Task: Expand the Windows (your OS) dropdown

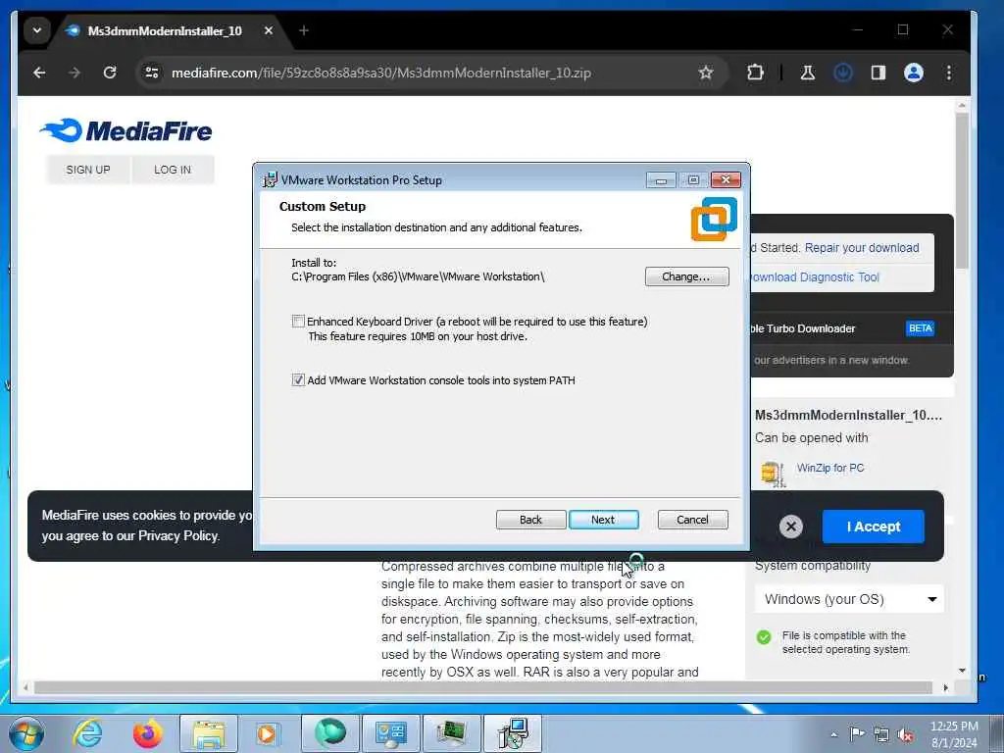Action: [849, 599]
